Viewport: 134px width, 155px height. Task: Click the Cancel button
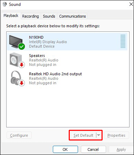[93, 149]
